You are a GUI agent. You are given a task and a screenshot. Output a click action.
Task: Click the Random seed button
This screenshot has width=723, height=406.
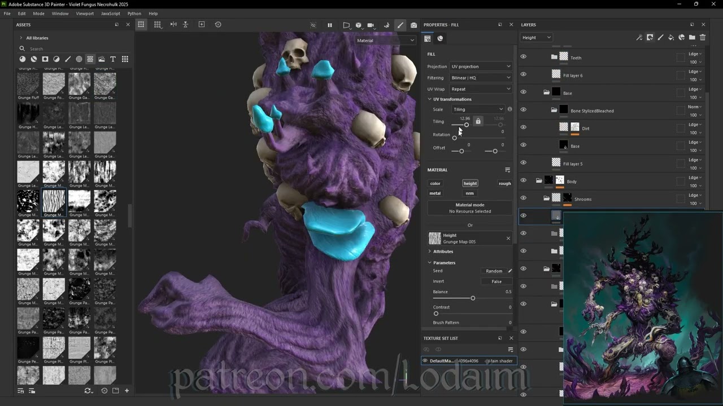point(494,271)
